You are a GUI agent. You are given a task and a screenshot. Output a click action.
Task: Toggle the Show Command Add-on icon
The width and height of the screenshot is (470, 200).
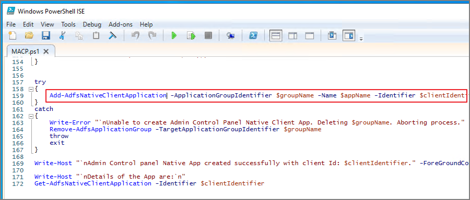pos(349,36)
